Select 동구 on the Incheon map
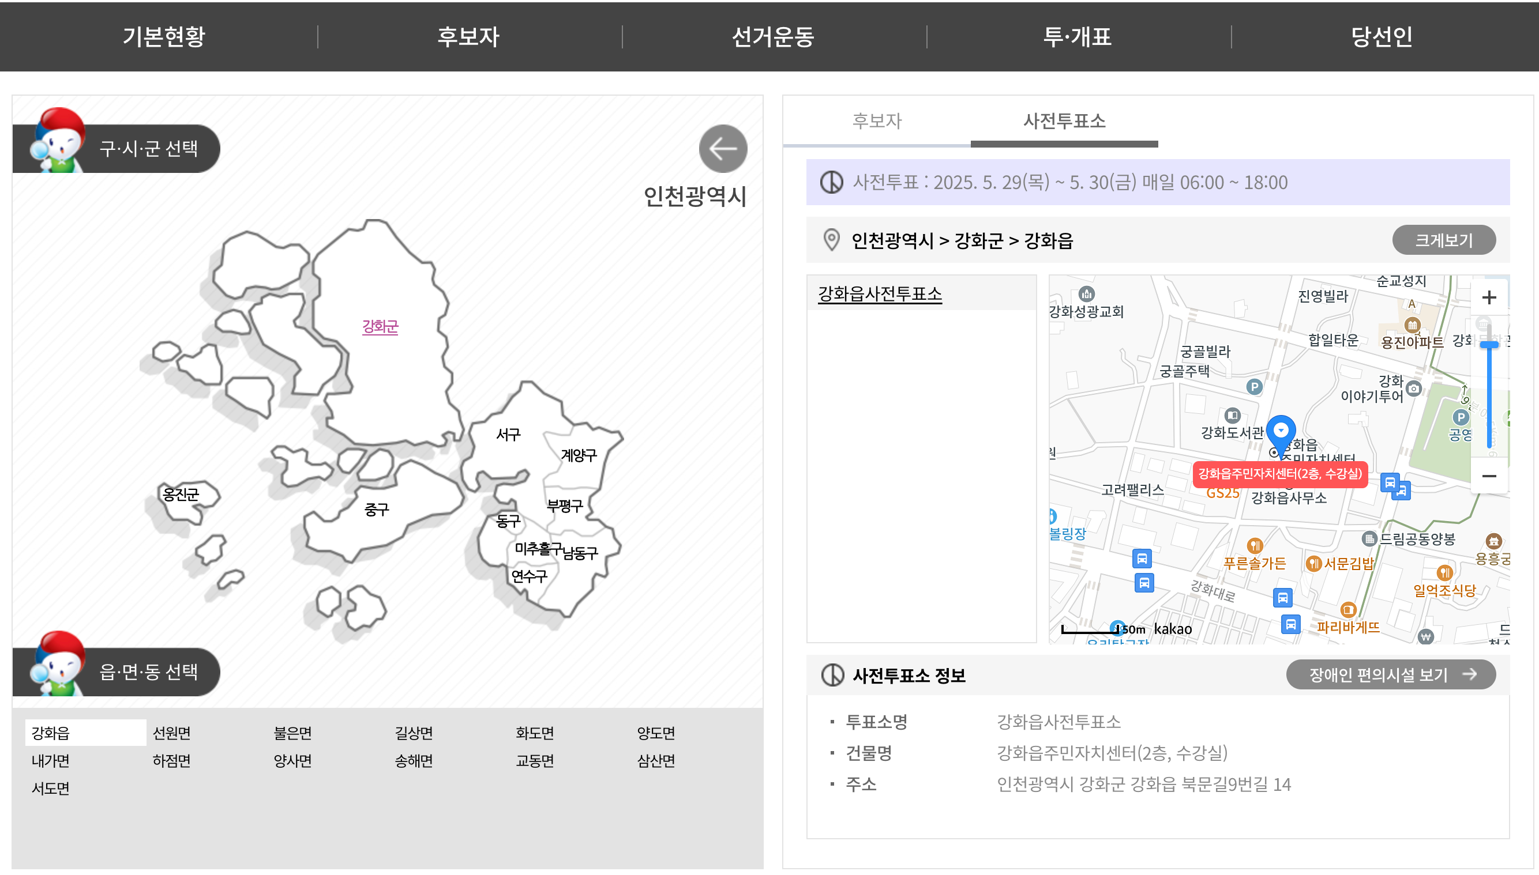 tap(508, 521)
